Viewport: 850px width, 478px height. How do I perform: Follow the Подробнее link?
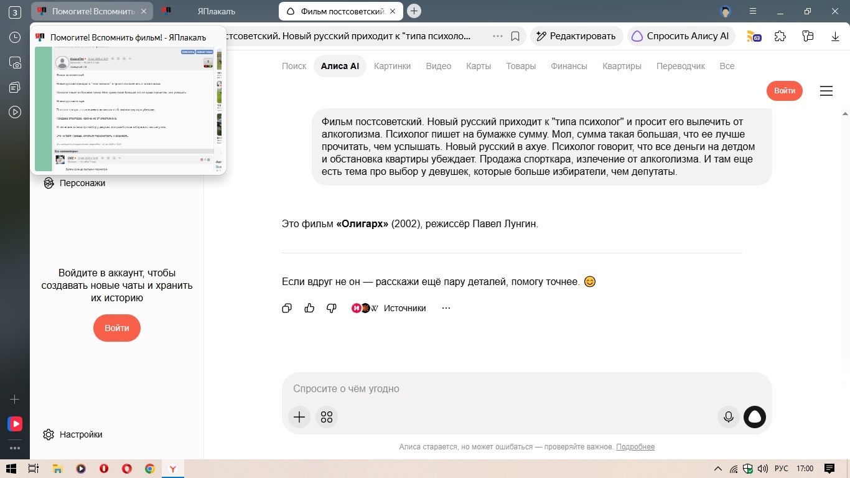(x=635, y=447)
